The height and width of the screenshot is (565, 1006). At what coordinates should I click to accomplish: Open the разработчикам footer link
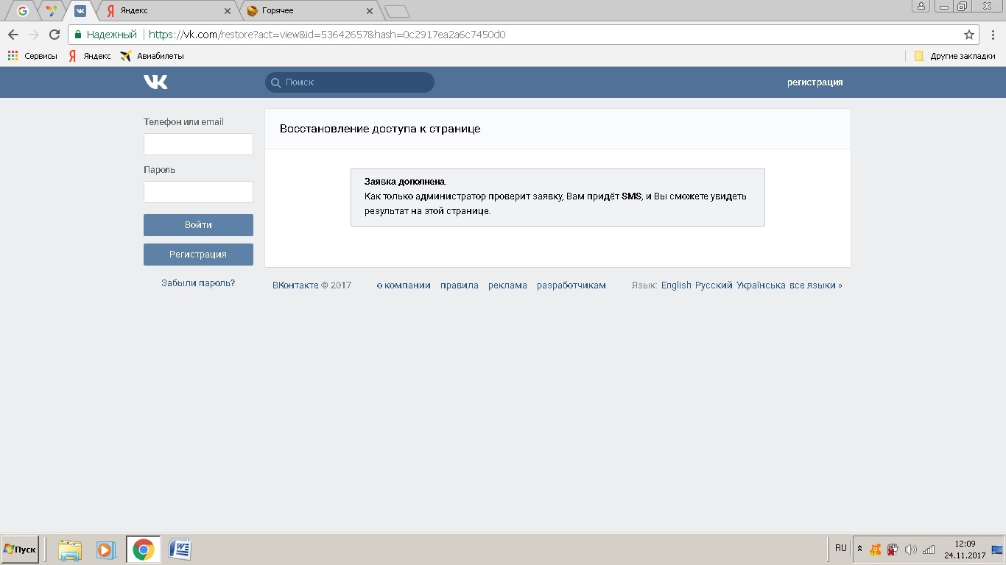(x=571, y=285)
